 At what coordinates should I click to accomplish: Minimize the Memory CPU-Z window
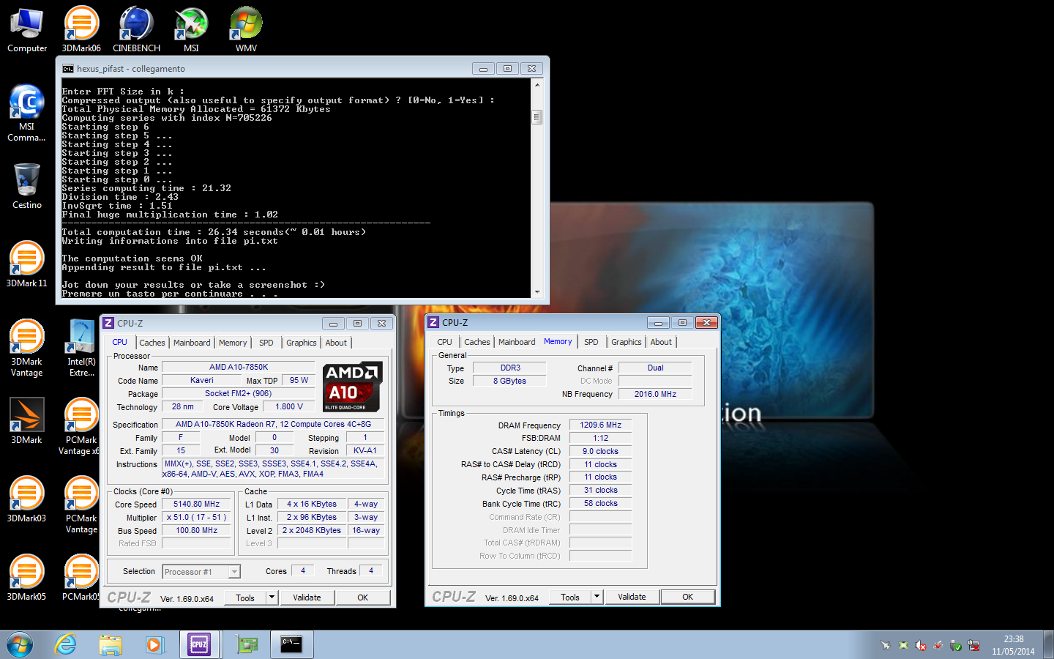click(x=657, y=322)
